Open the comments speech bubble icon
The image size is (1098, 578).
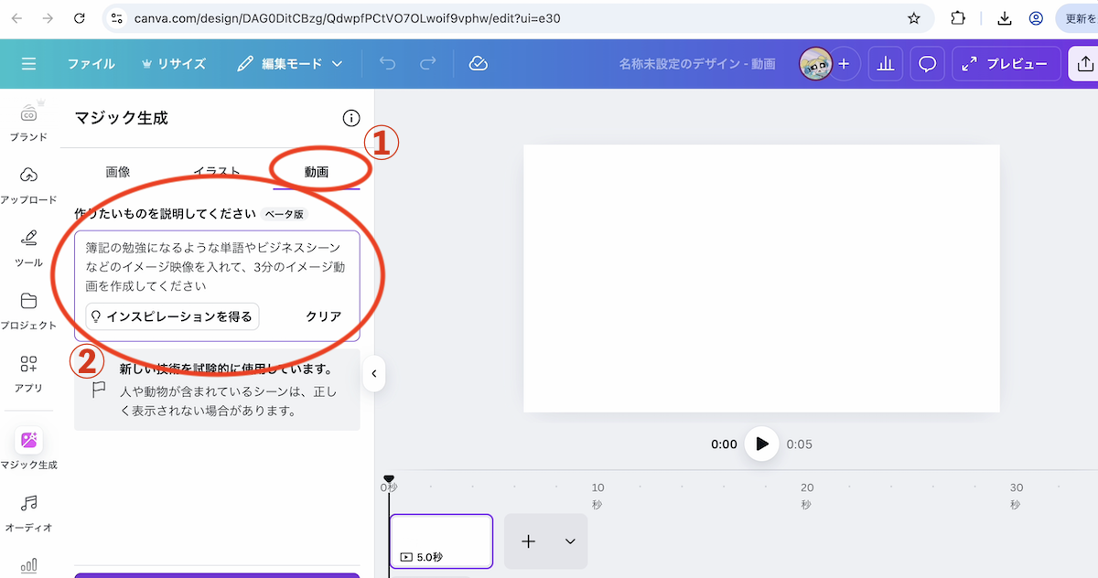(927, 64)
